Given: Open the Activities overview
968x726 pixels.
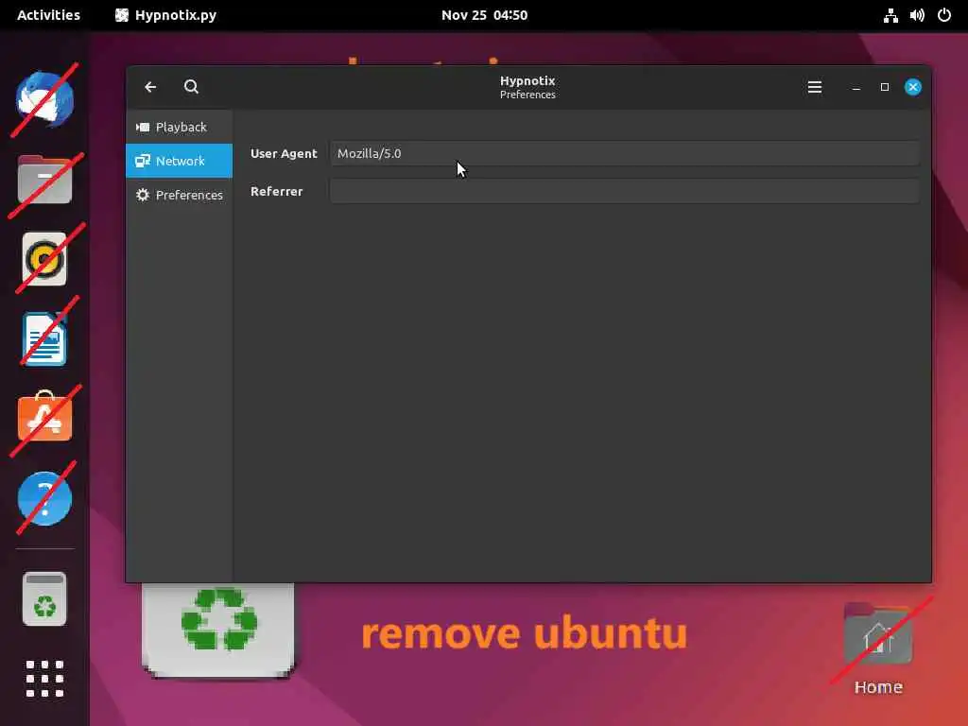Looking at the screenshot, I should (48, 15).
